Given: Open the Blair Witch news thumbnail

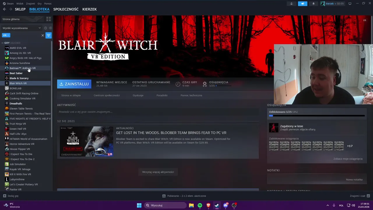Looking at the screenshot, I should point(86,141).
